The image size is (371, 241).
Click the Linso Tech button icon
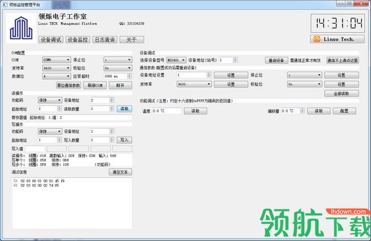[317, 39]
